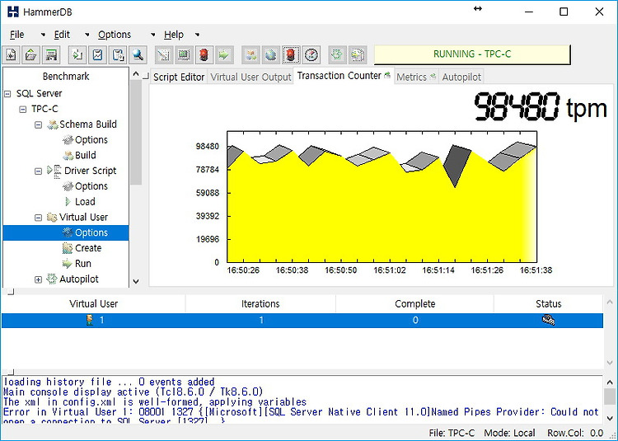
Task: Stop the Transaction Counter with red siren icon
Action: tap(291, 54)
